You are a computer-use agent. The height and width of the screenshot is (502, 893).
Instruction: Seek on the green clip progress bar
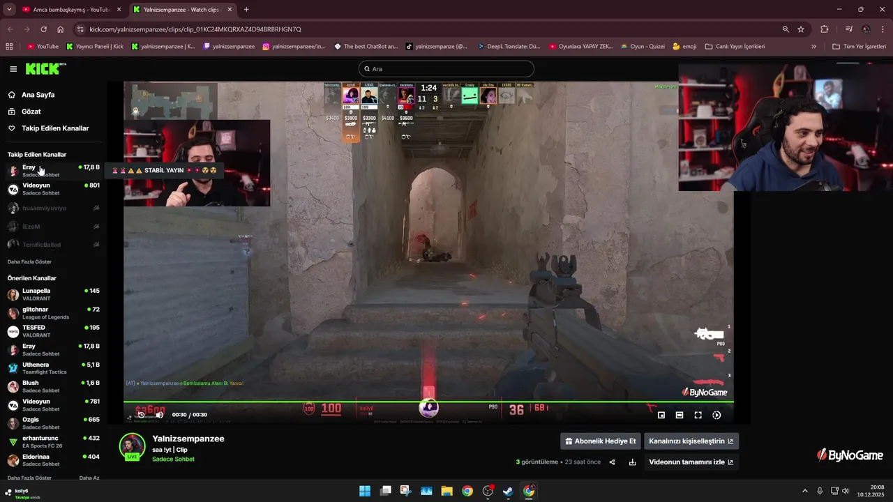(x=428, y=402)
